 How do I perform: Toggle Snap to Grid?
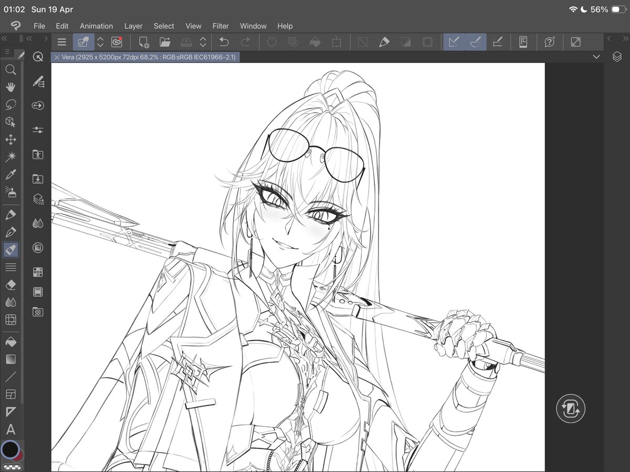coord(498,42)
